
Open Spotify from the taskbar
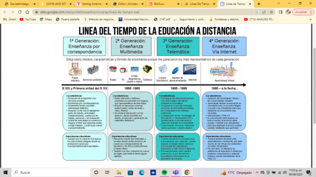pos(164,173)
